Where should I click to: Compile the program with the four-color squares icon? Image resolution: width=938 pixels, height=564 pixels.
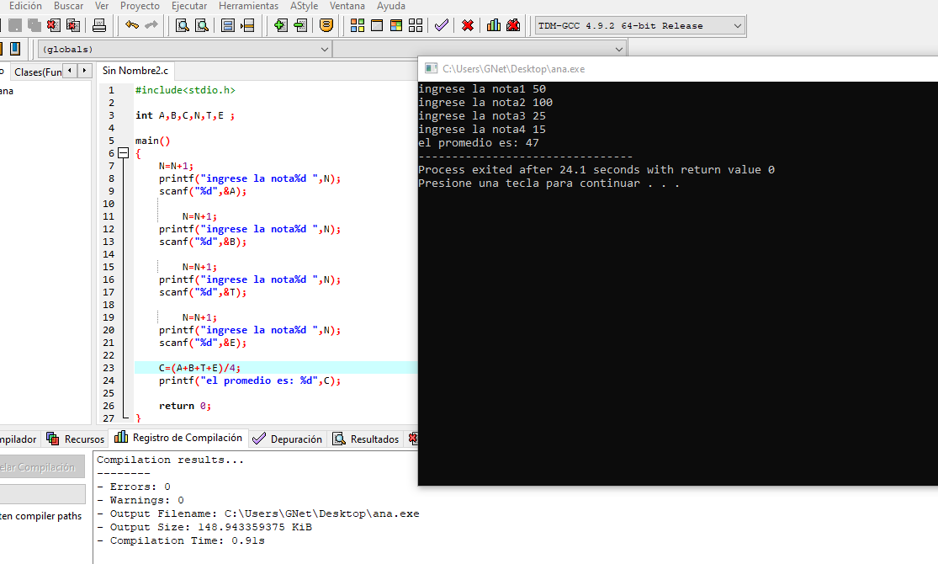point(358,25)
